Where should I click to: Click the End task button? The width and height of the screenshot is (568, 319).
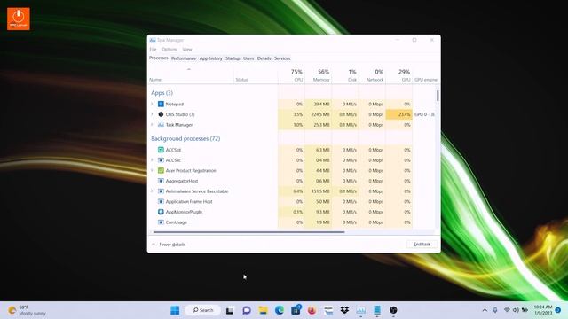click(x=422, y=245)
